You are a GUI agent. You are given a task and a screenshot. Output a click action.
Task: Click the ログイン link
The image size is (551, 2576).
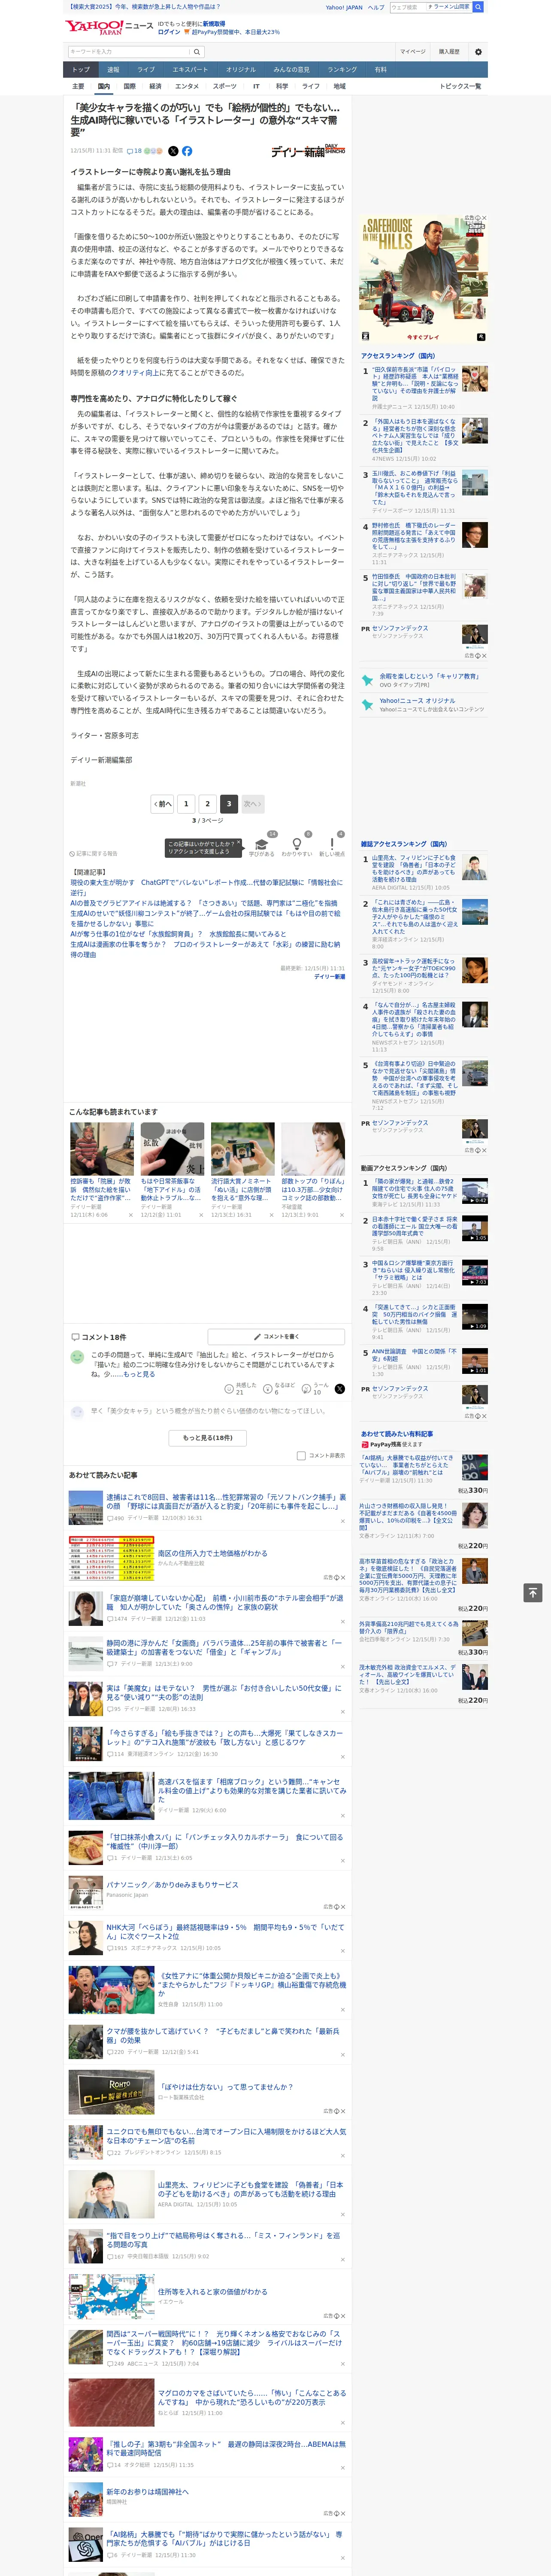click(x=169, y=32)
